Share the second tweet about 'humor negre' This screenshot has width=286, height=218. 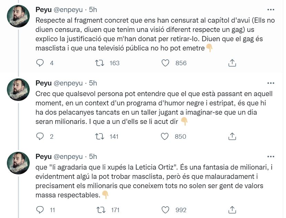tap(232, 136)
